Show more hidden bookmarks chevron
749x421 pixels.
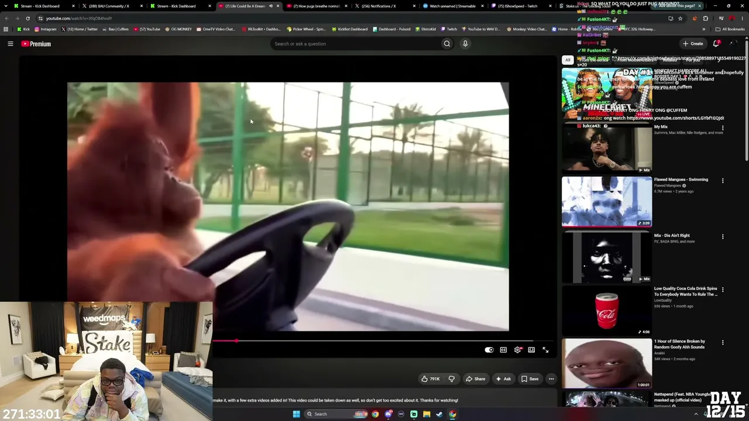pos(704,29)
